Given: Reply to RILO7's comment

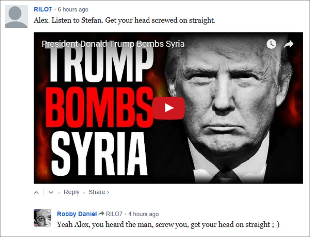Looking at the screenshot, I should click(71, 192).
